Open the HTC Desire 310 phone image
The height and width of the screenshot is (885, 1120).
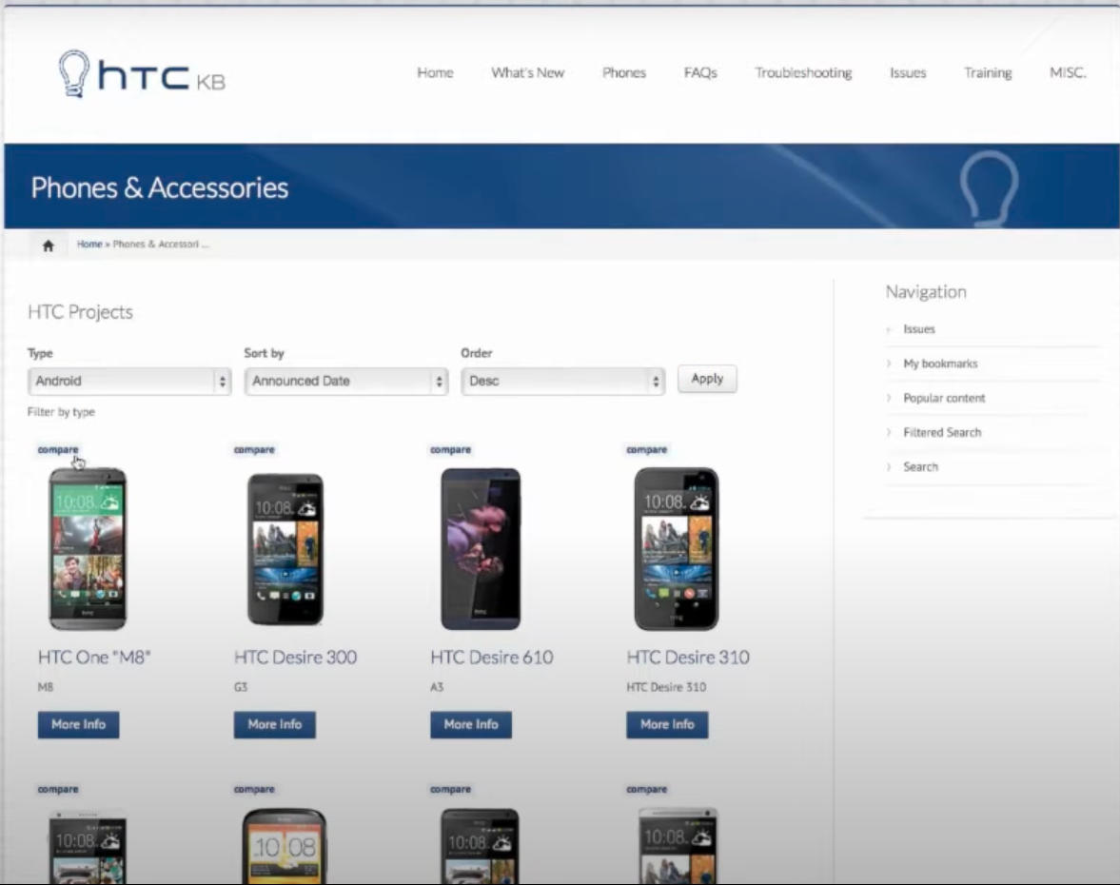click(677, 548)
